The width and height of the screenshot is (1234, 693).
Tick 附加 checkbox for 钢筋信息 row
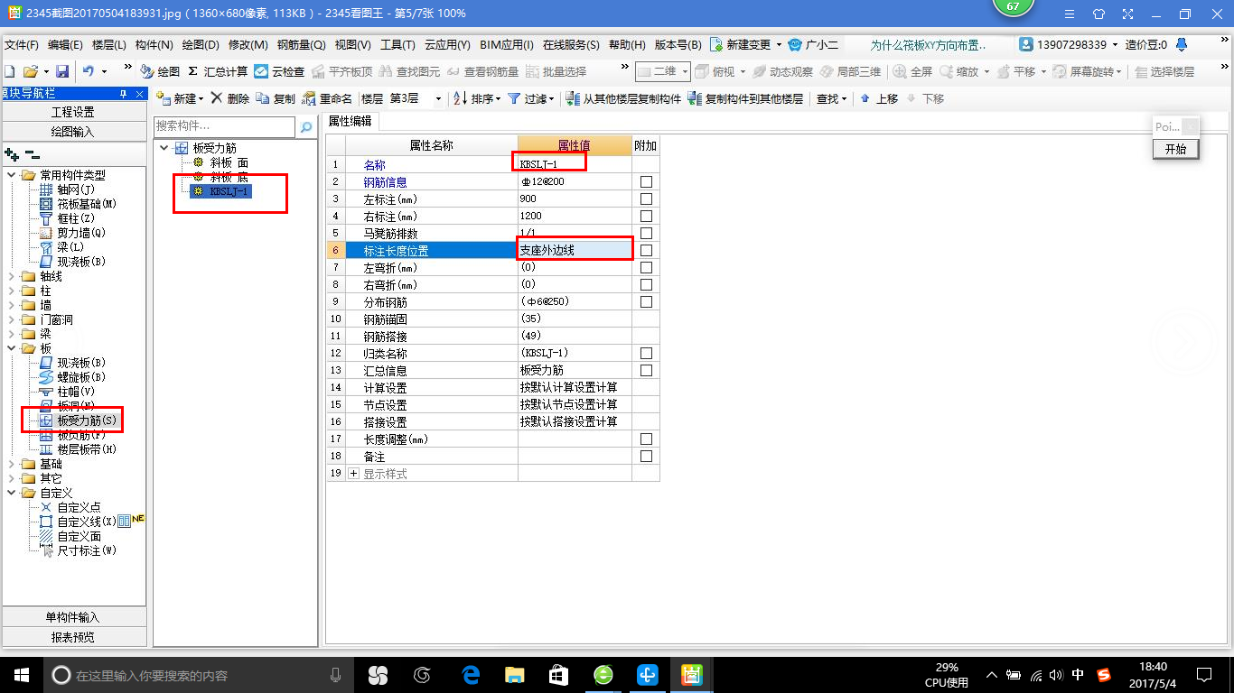point(646,181)
